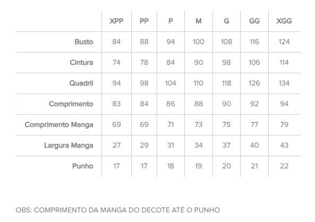Click the Busto row label
Screen dimensions: 315x222
84,42
